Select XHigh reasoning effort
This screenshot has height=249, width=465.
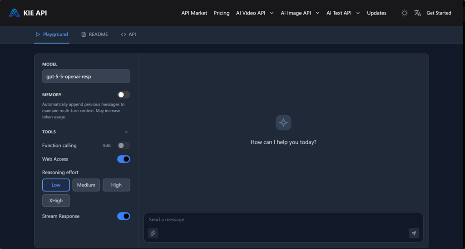[56, 201]
